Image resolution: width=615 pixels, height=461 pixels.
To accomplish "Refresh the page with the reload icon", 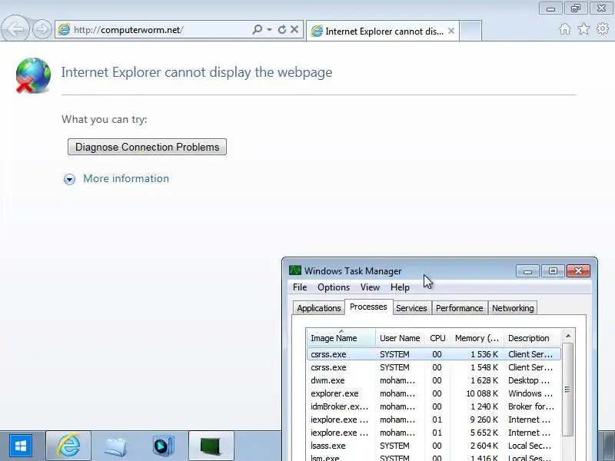I will (282, 29).
